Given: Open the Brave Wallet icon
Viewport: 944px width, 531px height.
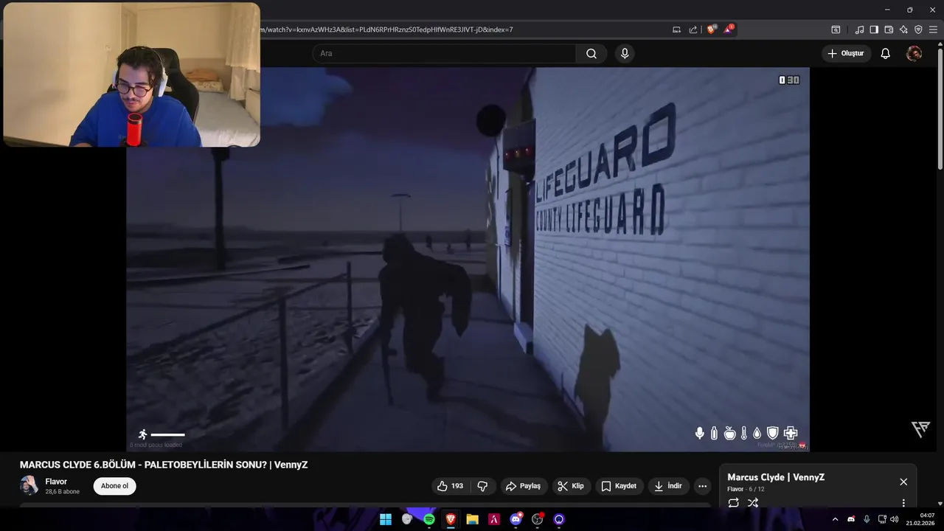Looking at the screenshot, I should click(x=889, y=29).
